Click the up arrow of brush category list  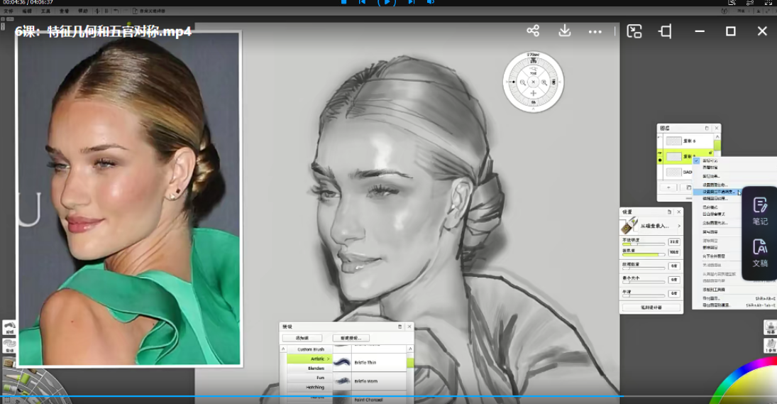(x=283, y=349)
